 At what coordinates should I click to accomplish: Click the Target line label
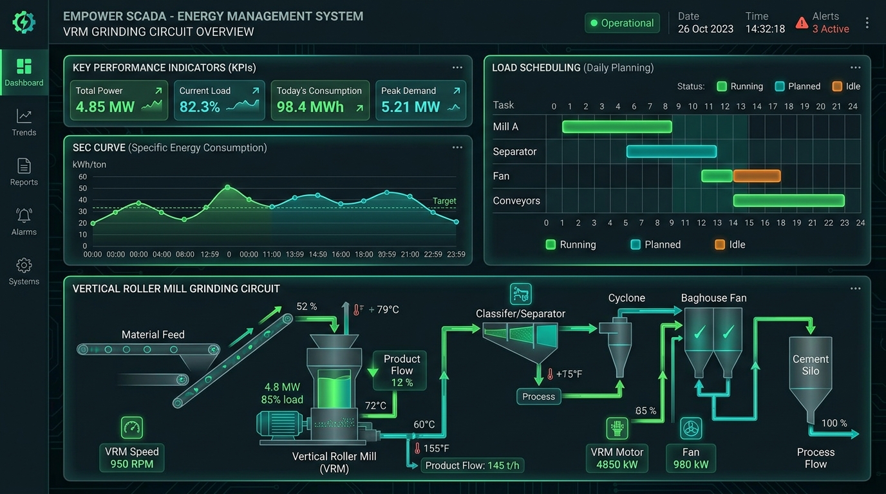(x=444, y=201)
